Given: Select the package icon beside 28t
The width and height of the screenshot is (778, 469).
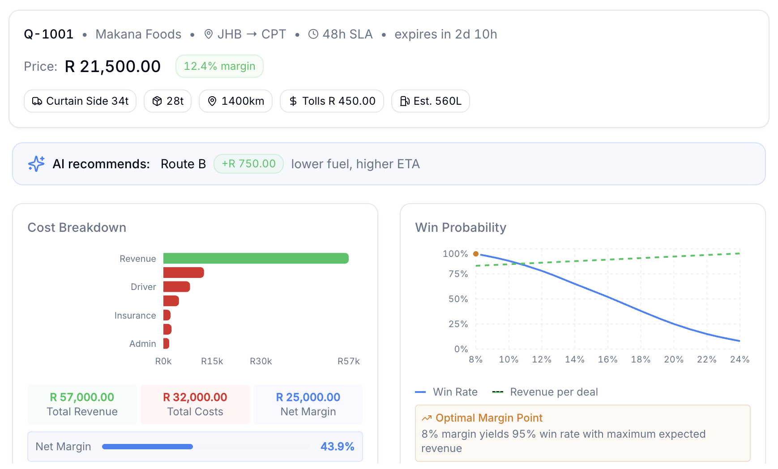Looking at the screenshot, I should (156, 101).
